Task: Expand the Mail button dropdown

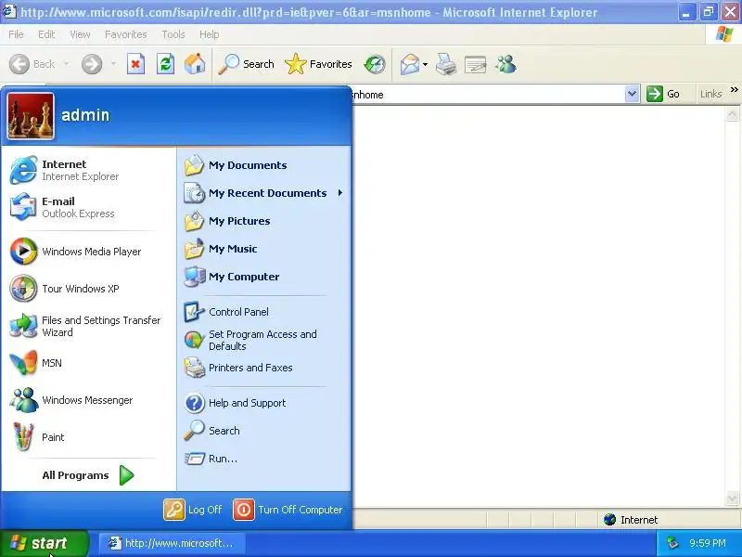Action: point(425,64)
